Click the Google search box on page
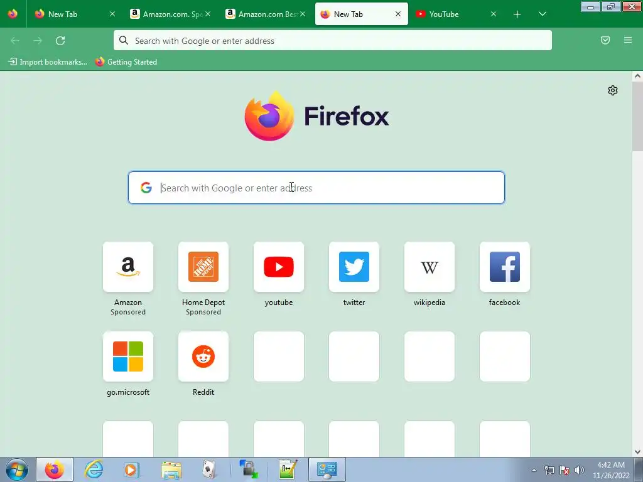643x482 pixels. point(316,188)
